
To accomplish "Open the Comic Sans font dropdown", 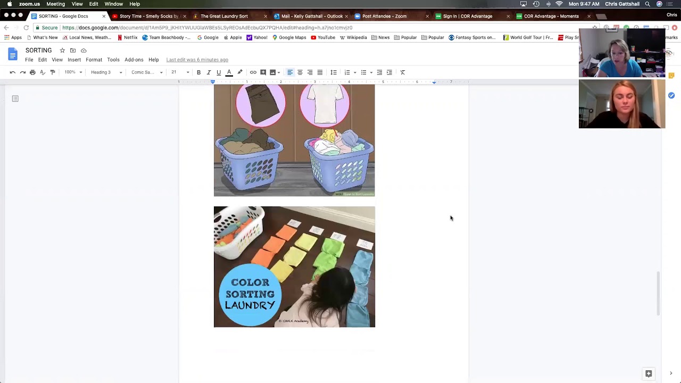I will point(147,72).
